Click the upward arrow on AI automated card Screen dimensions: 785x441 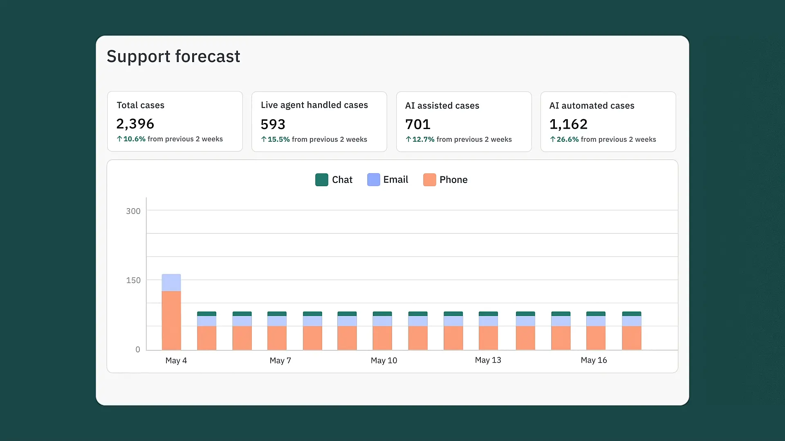tap(552, 139)
